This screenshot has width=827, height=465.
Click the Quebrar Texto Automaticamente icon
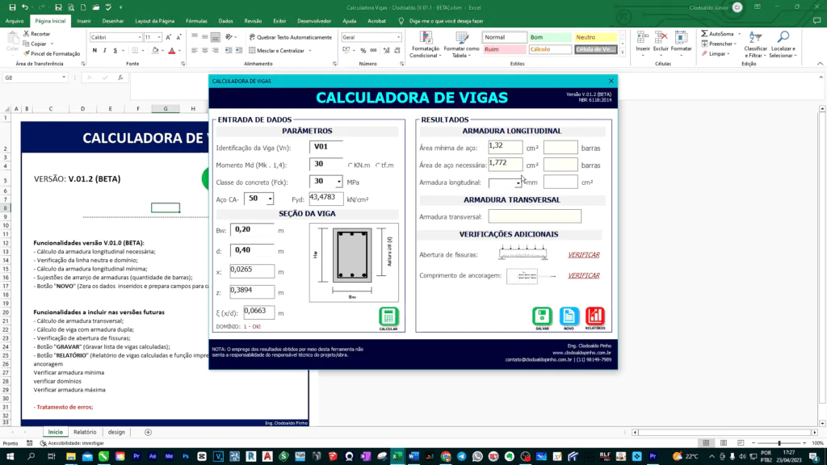[252, 37]
